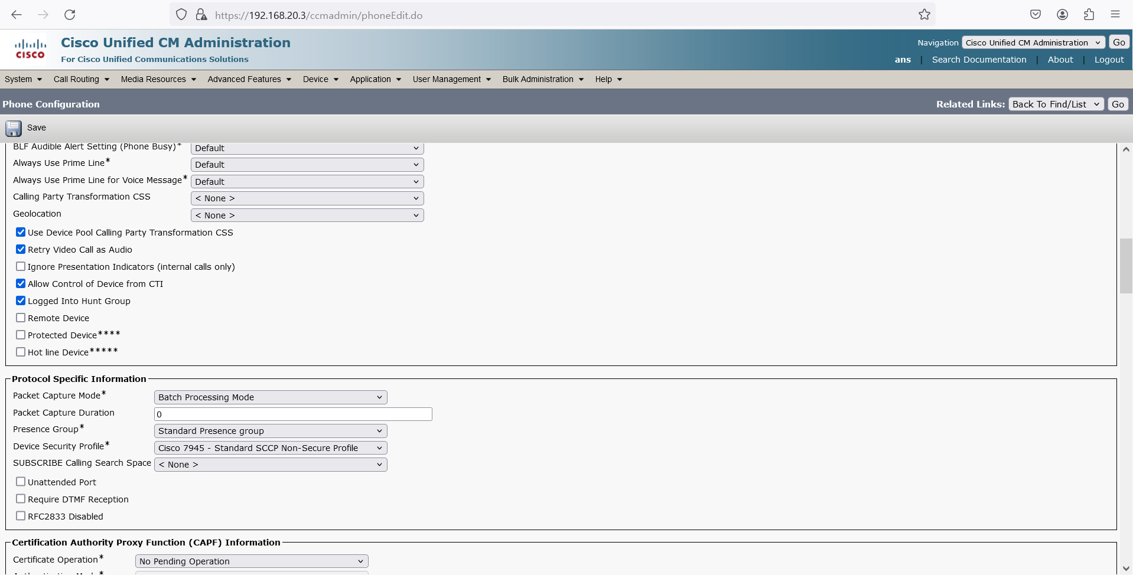
Task: Open the Geolocation dropdown
Action: coord(307,215)
